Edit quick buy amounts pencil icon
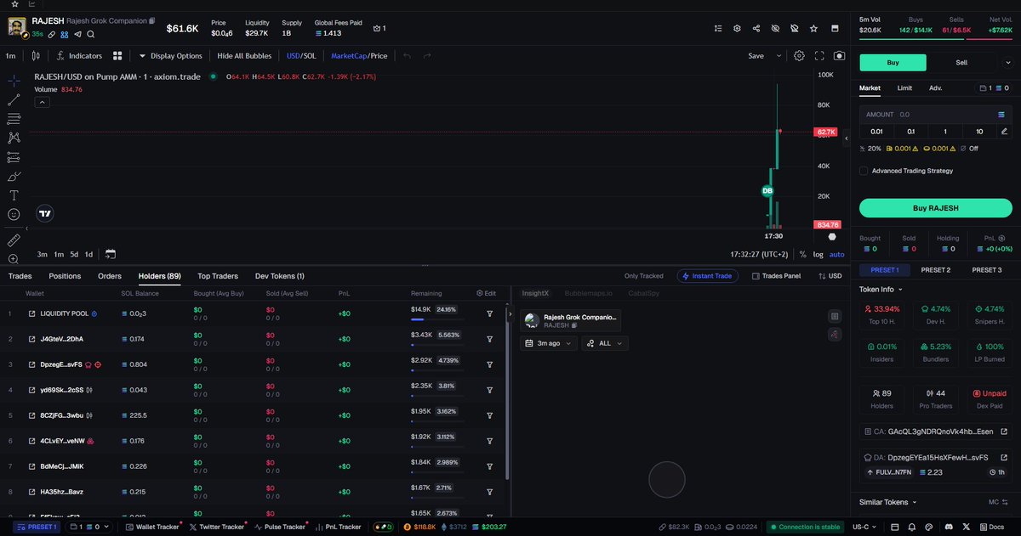 [1004, 131]
